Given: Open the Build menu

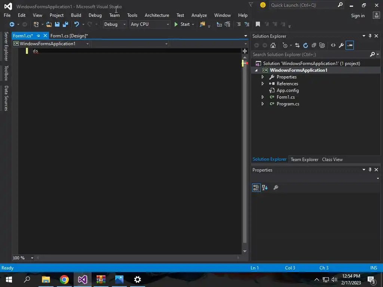Looking at the screenshot, I should [76, 15].
